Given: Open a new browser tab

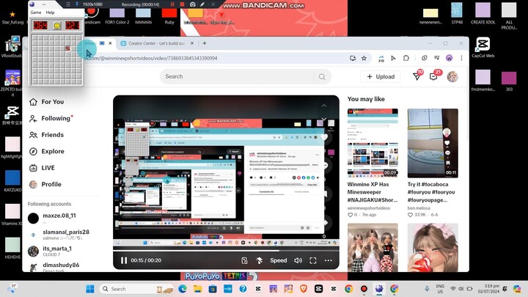Looking at the screenshot, I should pos(205,43).
